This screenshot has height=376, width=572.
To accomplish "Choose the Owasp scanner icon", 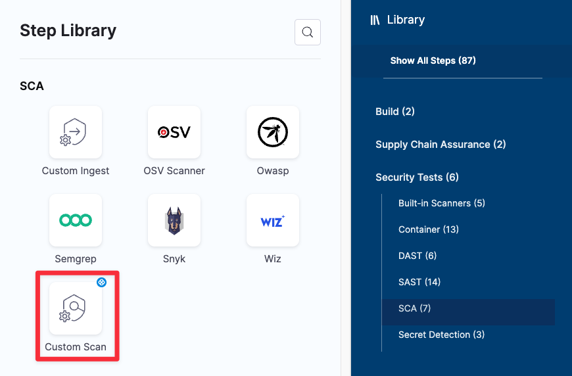I will [x=273, y=132].
